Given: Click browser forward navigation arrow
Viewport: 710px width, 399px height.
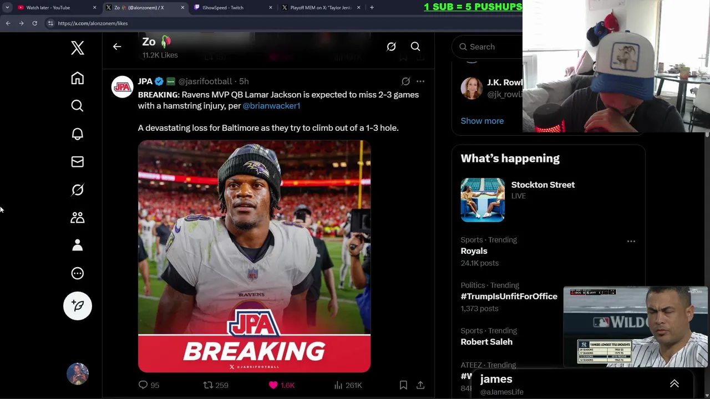Looking at the screenshot, I should click(x=21, y=23).
